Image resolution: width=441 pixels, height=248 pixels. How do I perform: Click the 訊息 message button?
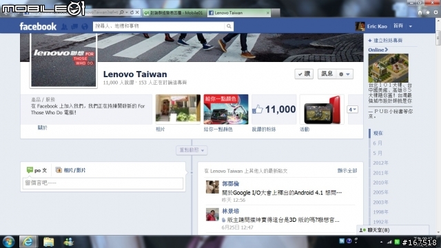[x=327, y=74]
